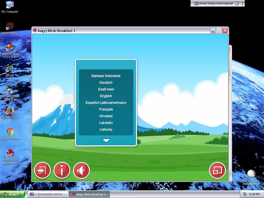This screenshot has height=198, width=264.
Task: Click Angry Birds Breakfast 1 taskbar button
Action: pos(89,194)
